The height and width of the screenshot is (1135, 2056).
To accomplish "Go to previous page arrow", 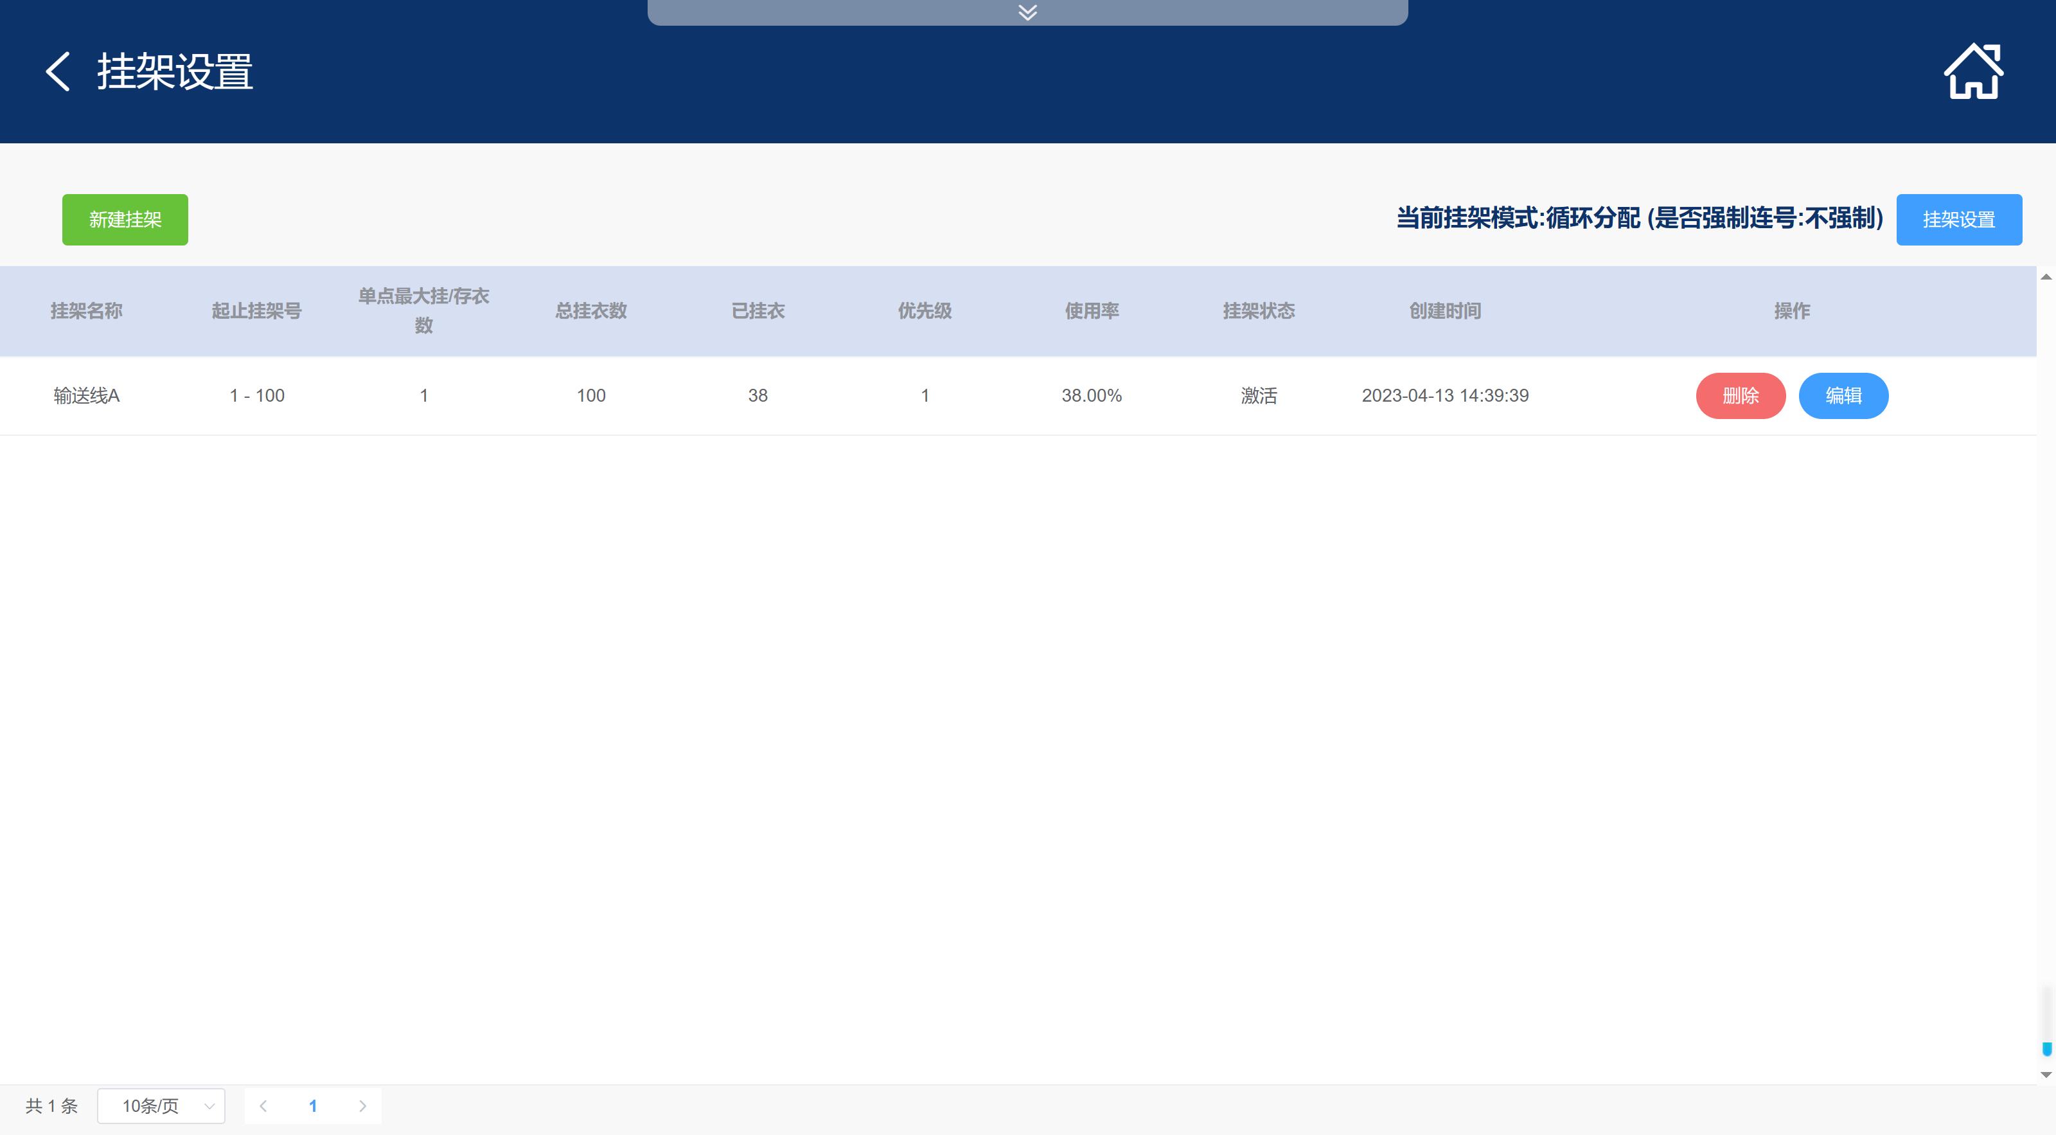I will tap(263, 1105).
